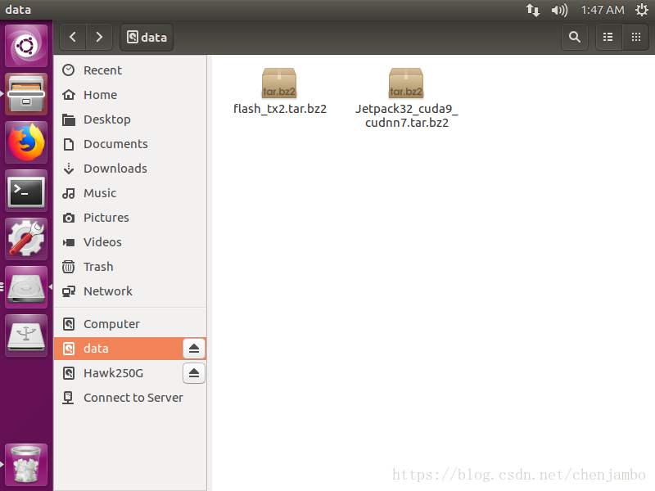Go to the Home folder

(x=130, y=95)
